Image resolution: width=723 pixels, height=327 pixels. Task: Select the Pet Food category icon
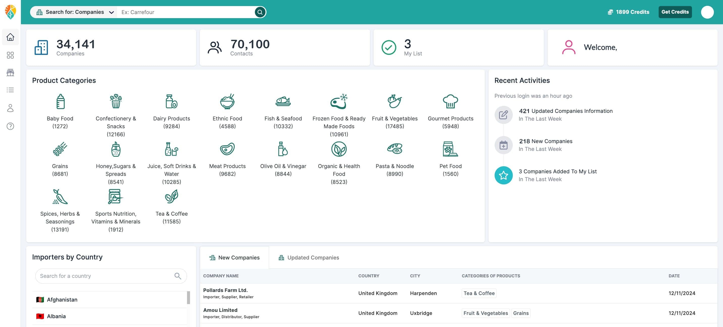pos(450,149)
